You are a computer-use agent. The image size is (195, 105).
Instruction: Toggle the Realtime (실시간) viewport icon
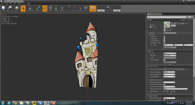coord(17,9)
